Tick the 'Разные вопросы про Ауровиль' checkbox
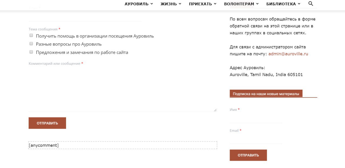345x168 pixels. coord(31,44)
